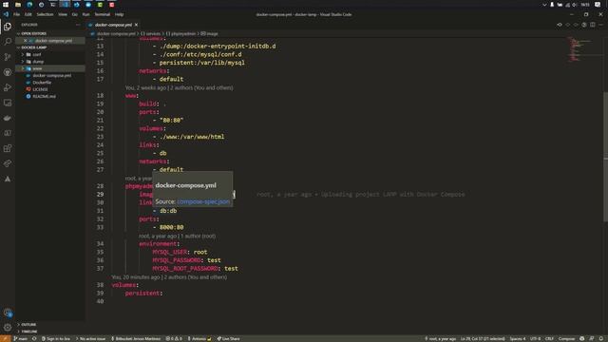Open the Search view in activity bar
The width and height of the screenshot is (608, 342).
click(8, 42)
